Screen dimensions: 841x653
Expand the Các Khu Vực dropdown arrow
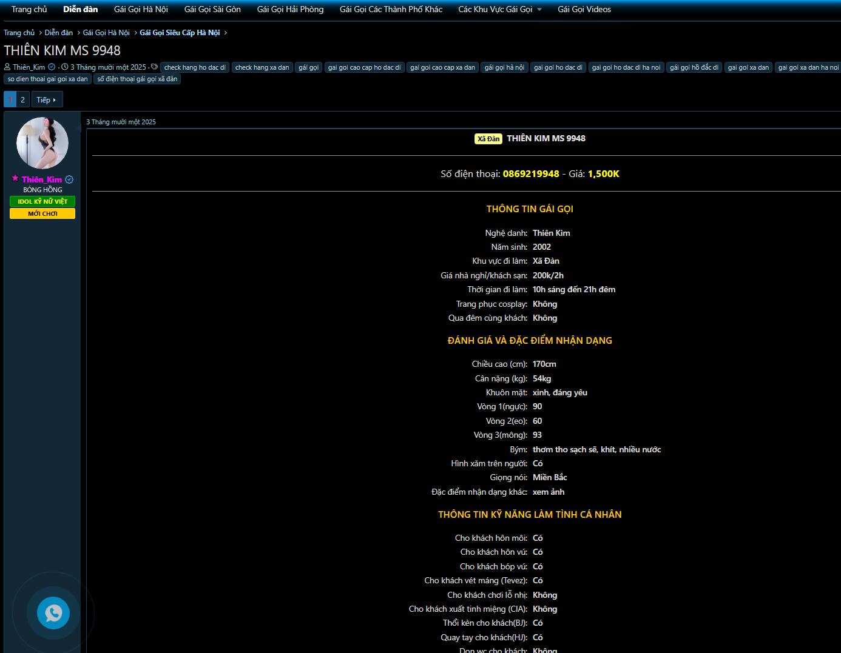coord(539,10)
